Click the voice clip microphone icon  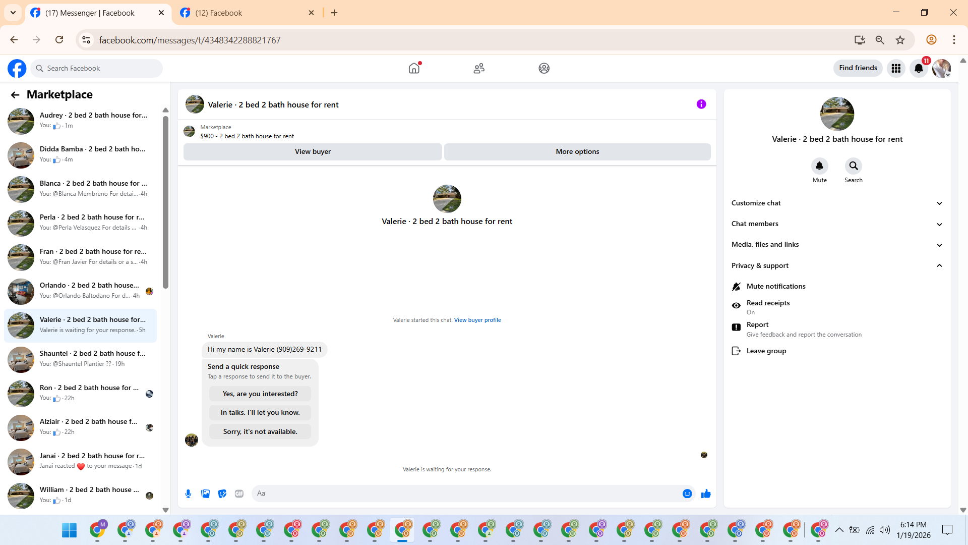pos(188,494)
